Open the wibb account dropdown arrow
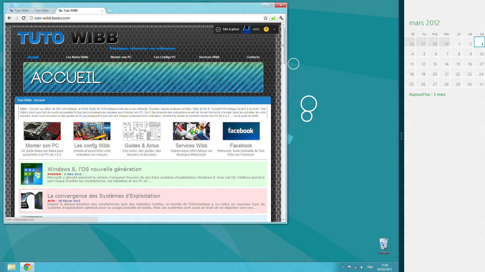 [x=274, y=29]
